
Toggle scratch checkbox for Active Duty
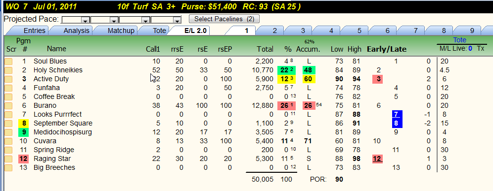click(x=8, y=79)
